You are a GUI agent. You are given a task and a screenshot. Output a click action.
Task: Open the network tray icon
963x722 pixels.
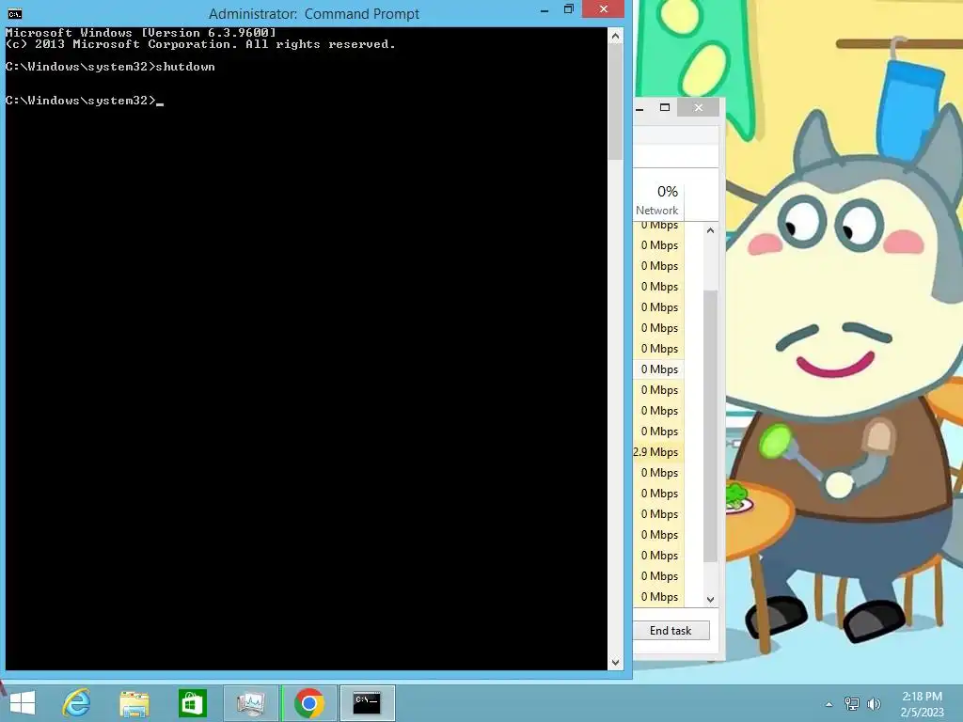pyautogui.click(x=852, y=703)
